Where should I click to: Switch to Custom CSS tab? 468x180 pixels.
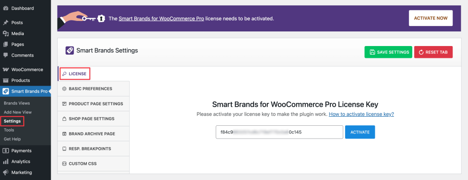click(93, 164)
